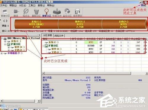This screenshot has width=148, height=110.
Task: Select the 软件(E:) segment in disk bar
Action: click(x=80, y=24)
